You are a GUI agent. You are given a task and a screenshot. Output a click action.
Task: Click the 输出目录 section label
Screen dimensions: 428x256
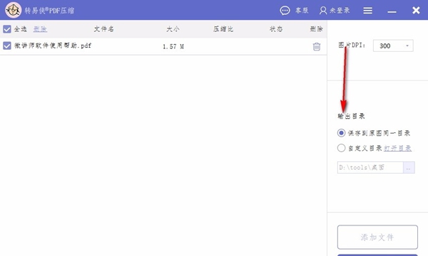pos(351,116)
